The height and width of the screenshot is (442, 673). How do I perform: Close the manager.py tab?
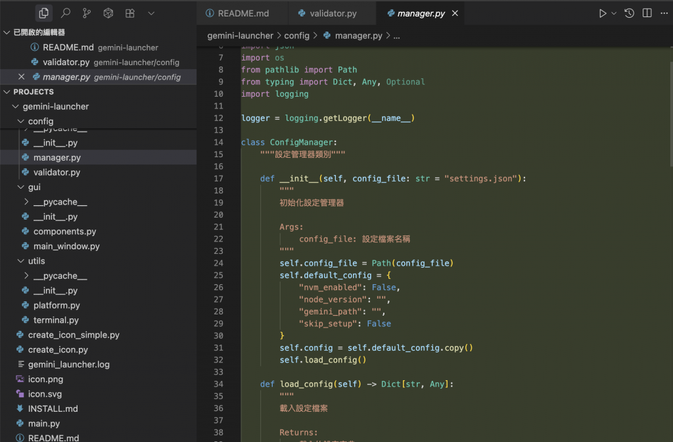pyautogui.click(x=455, y=13)
